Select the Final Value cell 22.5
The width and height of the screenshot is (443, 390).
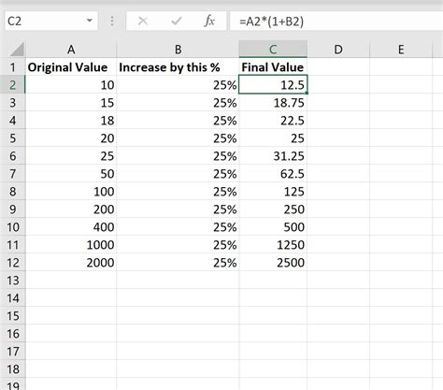[x=273, y=121]
